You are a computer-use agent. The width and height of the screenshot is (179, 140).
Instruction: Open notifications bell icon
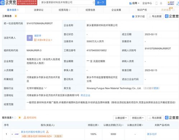[x=161, y=3]
